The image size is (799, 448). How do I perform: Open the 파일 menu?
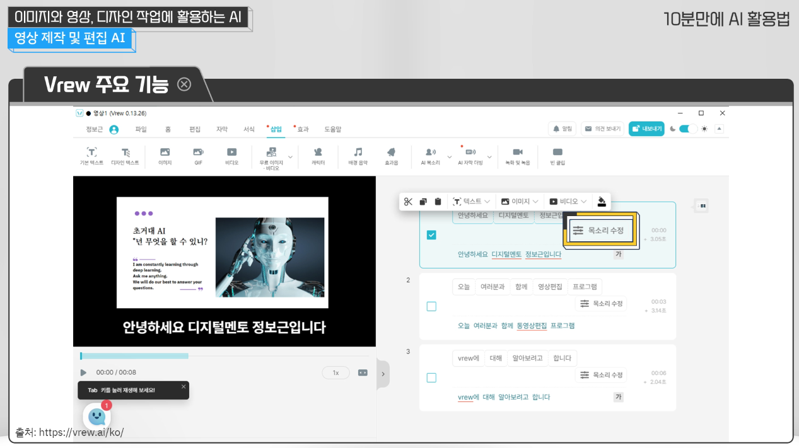[141, 129]
